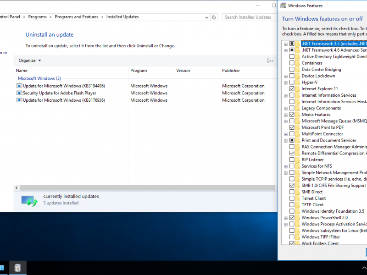
Task: Expand the .NET Framework 3.5 node
Action: [x=286, y=44]
